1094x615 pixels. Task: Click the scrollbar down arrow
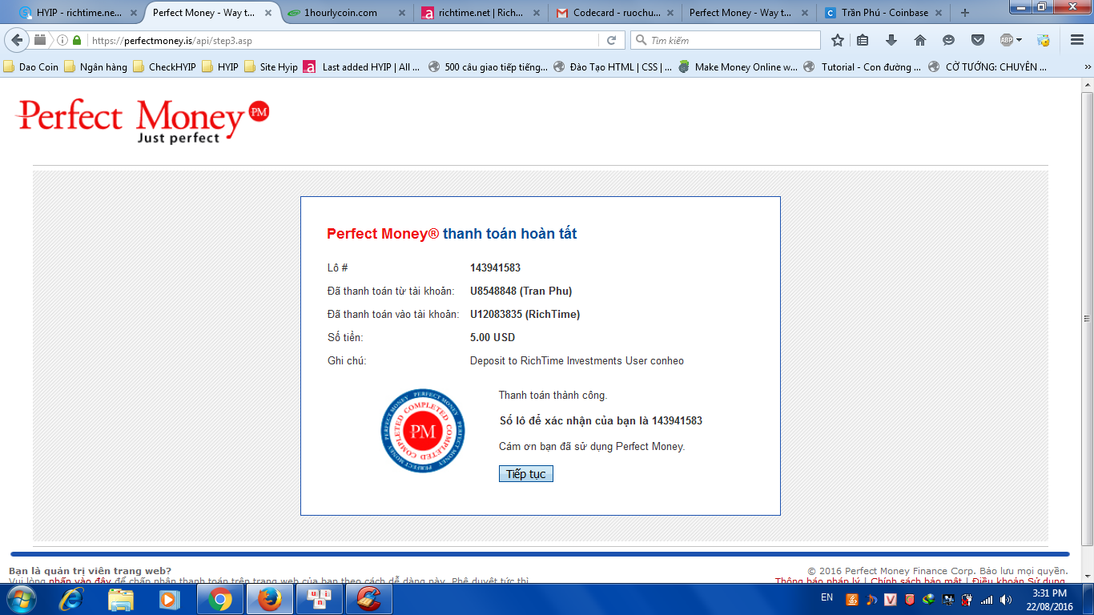coord(1087,577)
